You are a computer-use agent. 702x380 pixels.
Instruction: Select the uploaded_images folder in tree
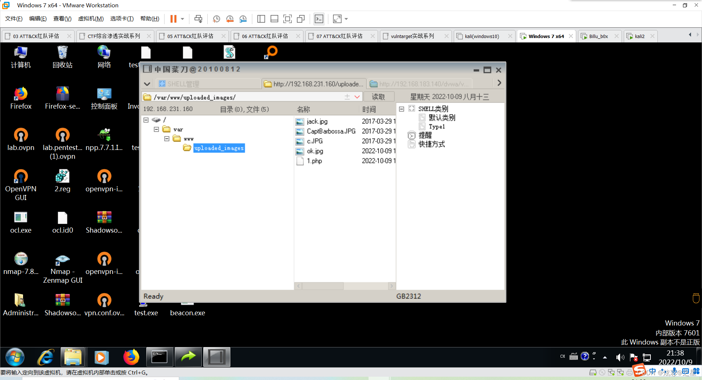(219, 148)
